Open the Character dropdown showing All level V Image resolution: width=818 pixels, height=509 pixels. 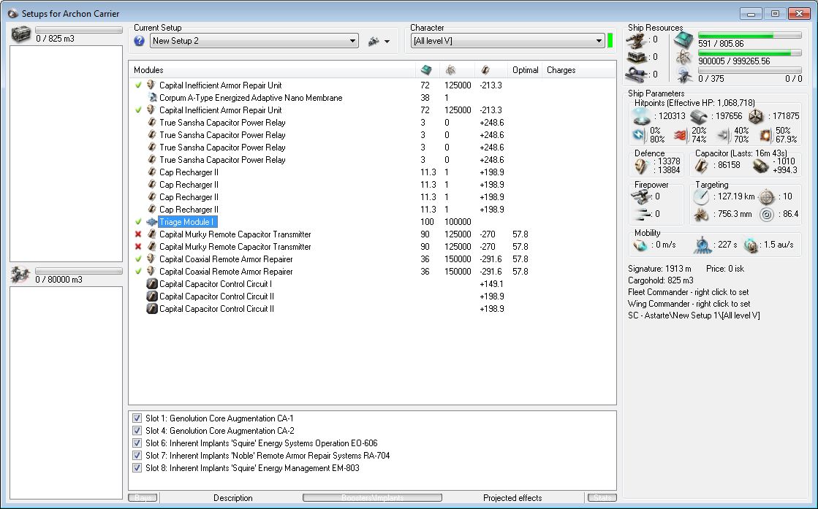(507, 41)
